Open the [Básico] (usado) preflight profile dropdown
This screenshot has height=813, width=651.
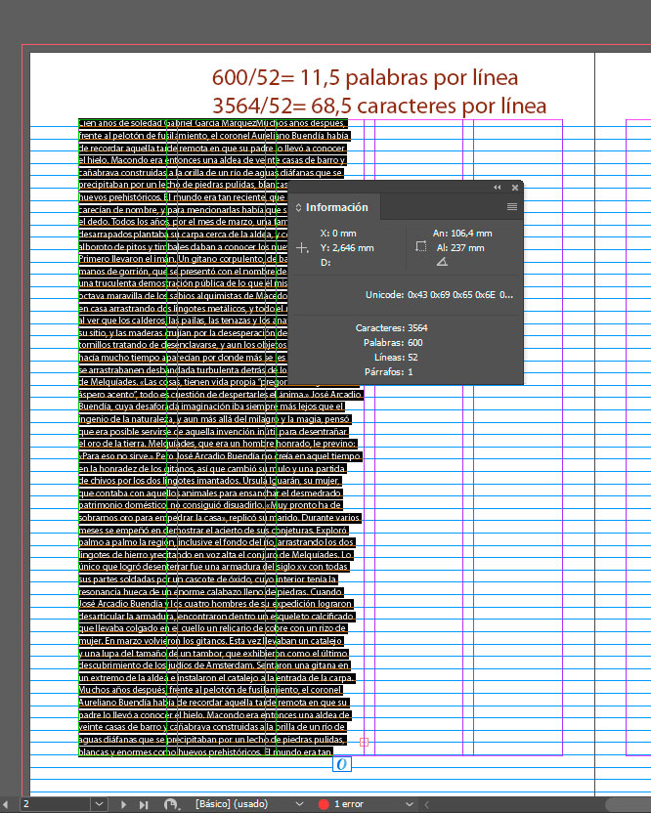[299, 804]
